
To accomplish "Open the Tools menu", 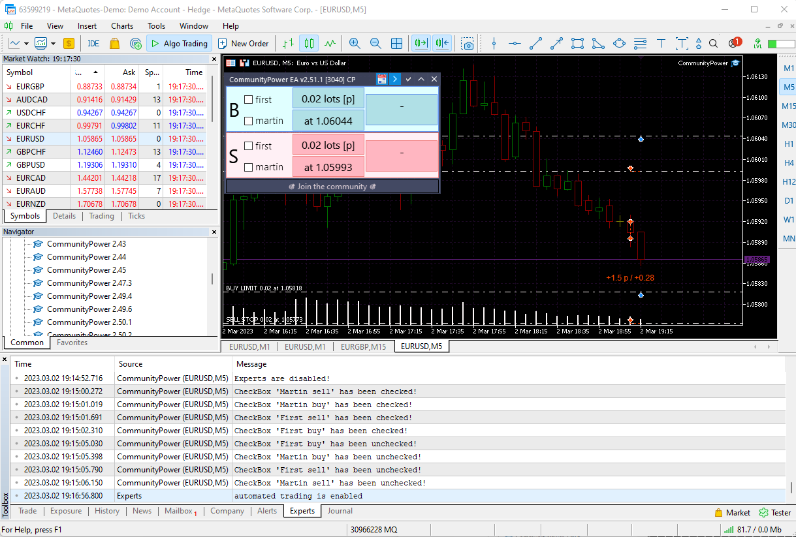I will pos(157,26).
